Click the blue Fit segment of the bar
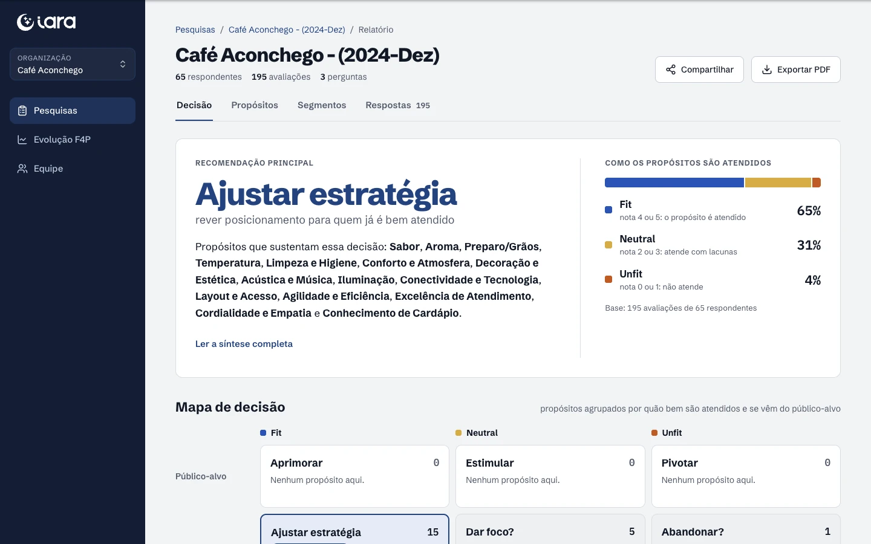Image resolution: width=871 pixels, height=544 pixels. [x=674, y=183]
